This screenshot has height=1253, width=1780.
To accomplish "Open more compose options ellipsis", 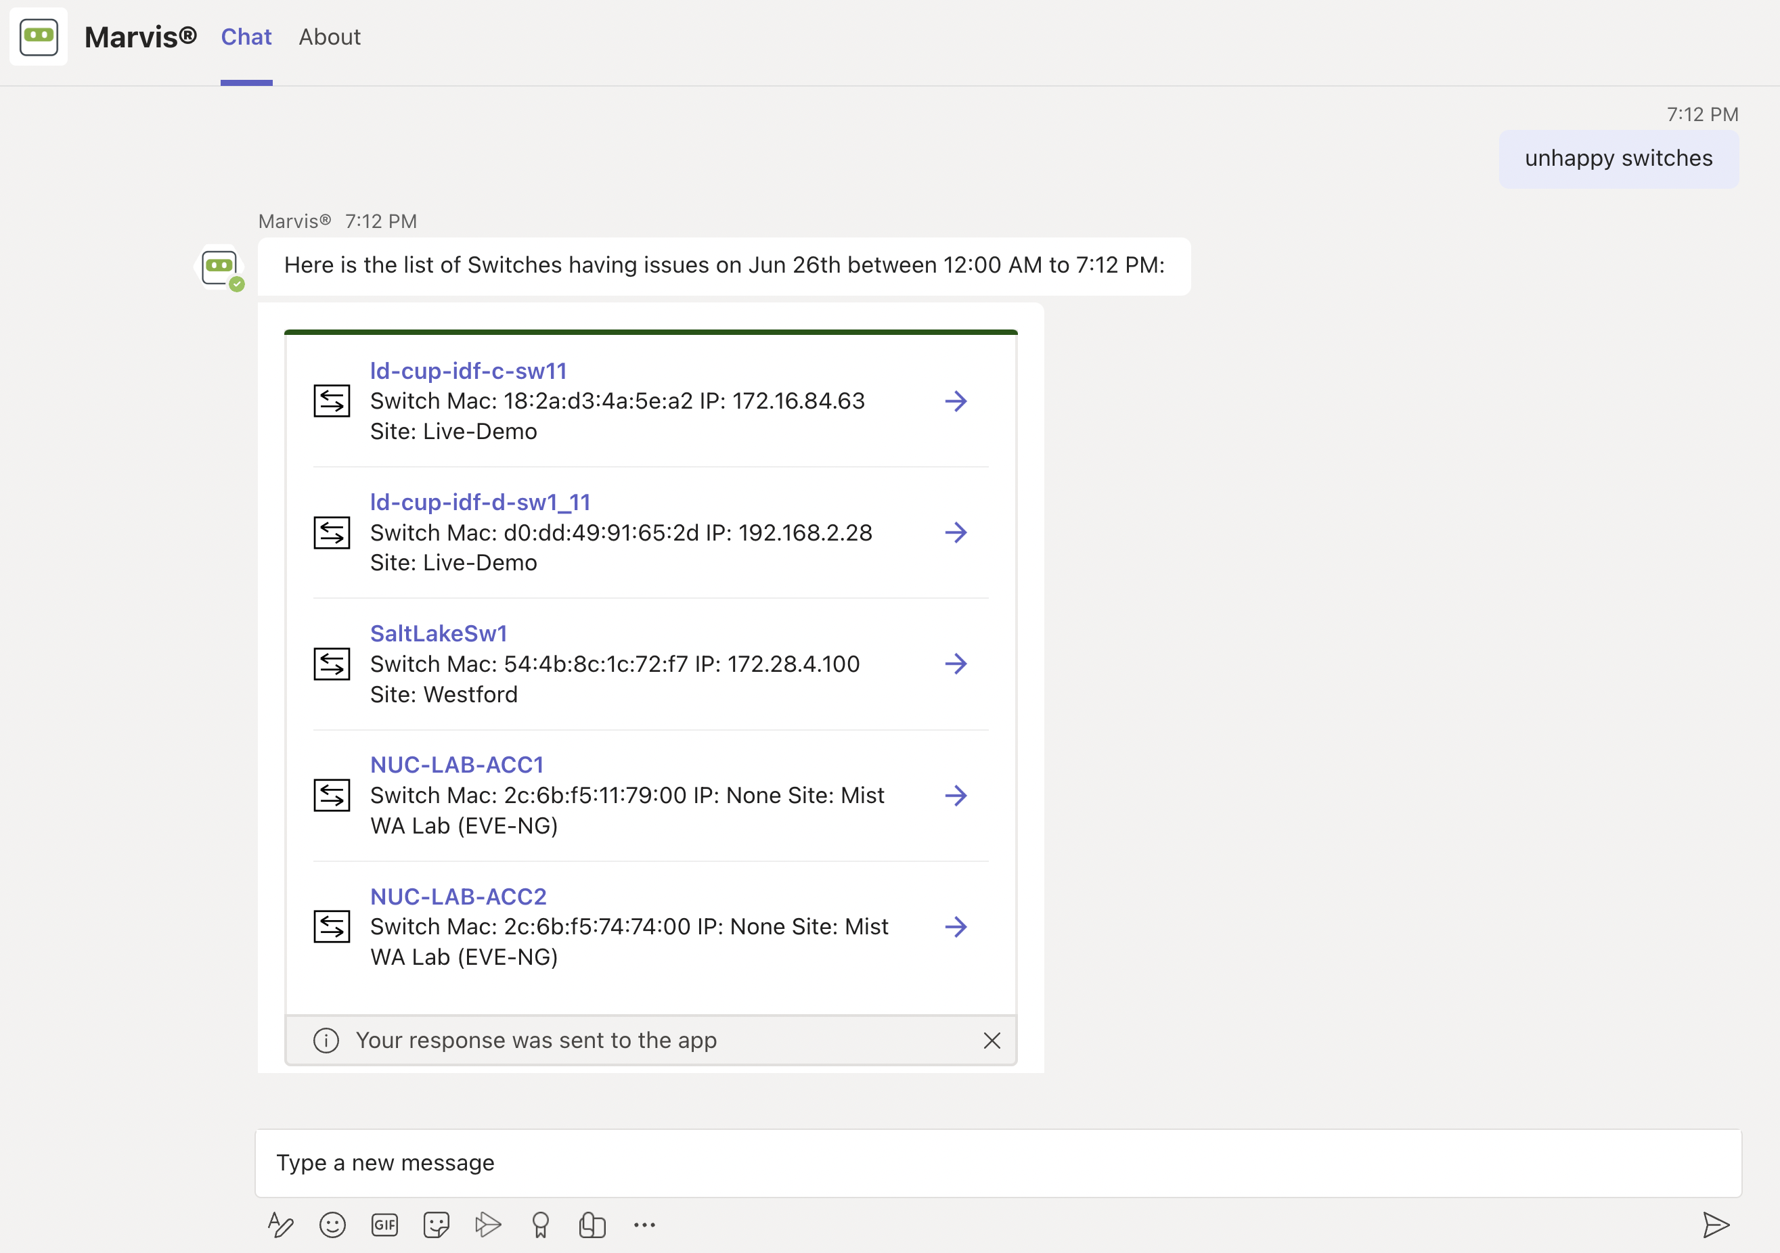I will [644, 1225].
